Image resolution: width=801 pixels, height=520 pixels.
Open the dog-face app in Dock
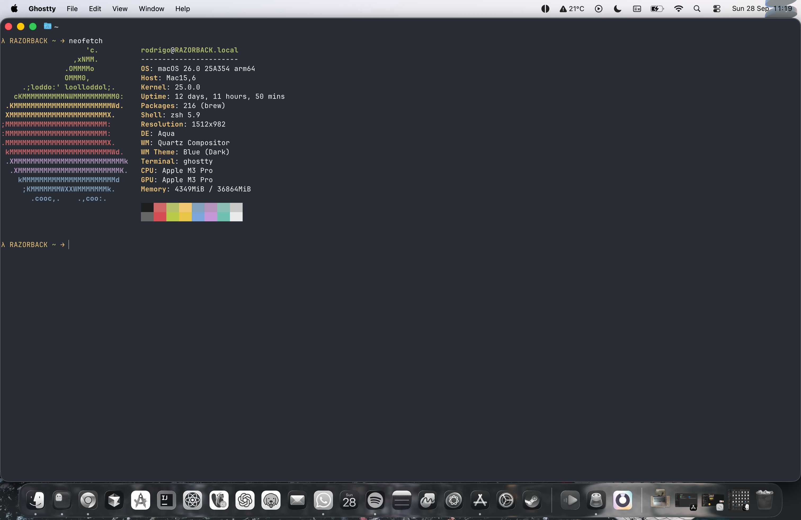click(x=271, y=500)
